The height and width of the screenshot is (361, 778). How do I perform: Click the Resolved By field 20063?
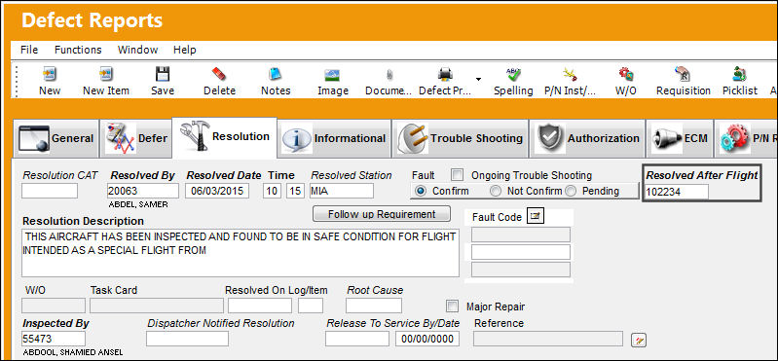(143, 191)
